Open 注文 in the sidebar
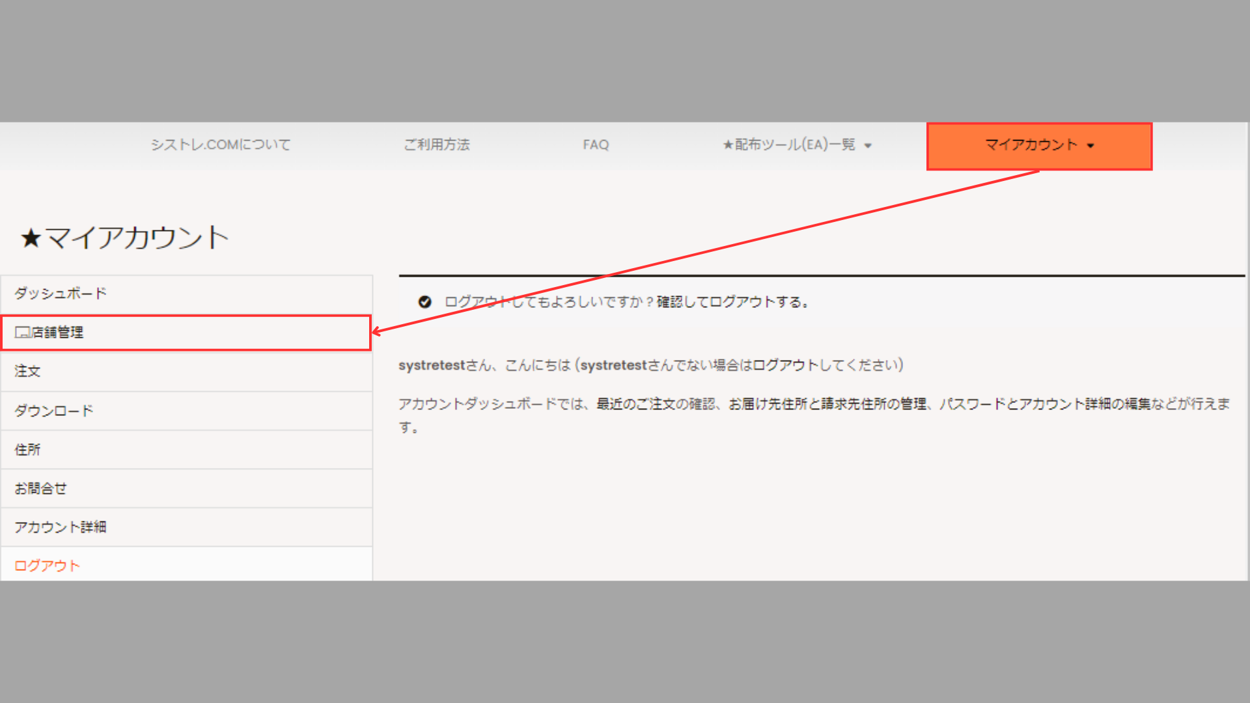 [x=187, y=372]
